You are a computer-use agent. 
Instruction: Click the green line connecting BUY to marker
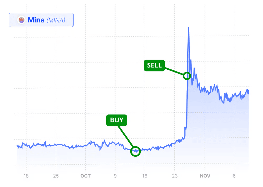(126, 137)
